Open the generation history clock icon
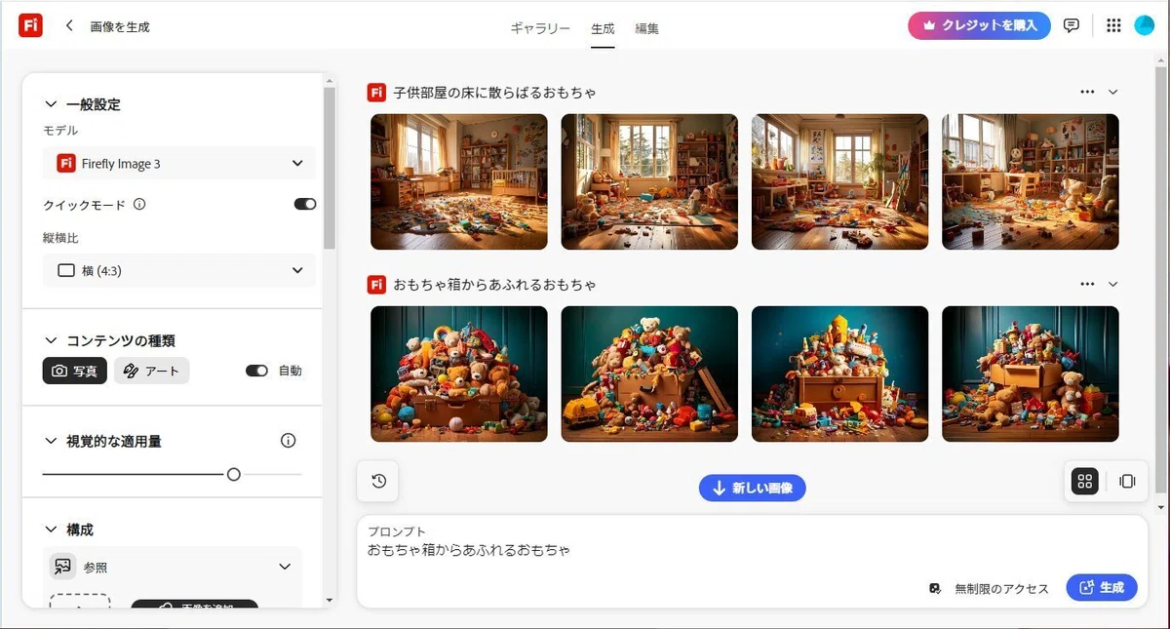The width and height of the screenshot is (1170, 629). 379,481
